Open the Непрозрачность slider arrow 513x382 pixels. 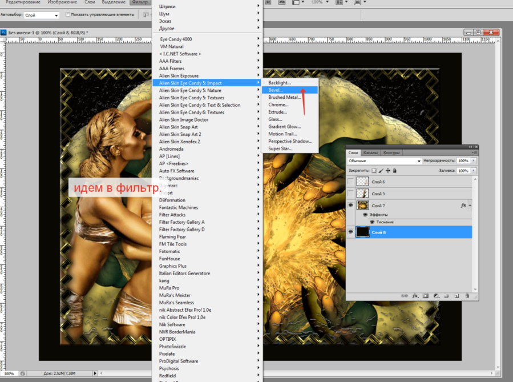point(474,160)
